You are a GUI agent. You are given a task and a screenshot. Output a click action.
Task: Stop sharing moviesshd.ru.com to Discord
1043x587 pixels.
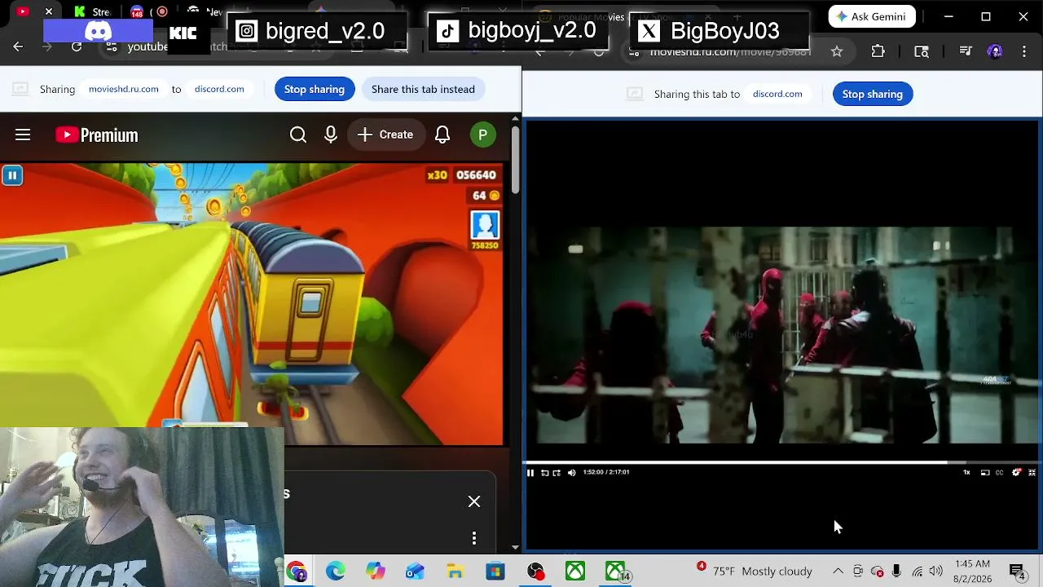(x=315, y=89)
